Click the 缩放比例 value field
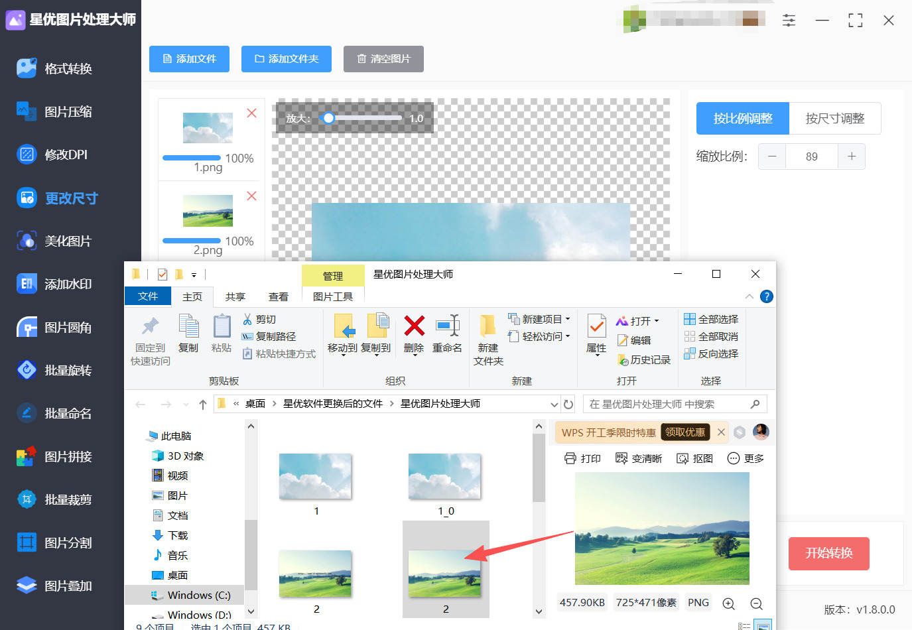Viewport: 912px width, 630px height. (812, 157)
